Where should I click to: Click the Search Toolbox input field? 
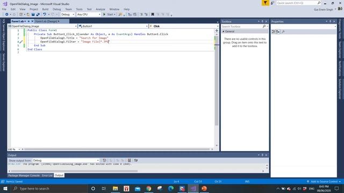click(x=242, y=26)
